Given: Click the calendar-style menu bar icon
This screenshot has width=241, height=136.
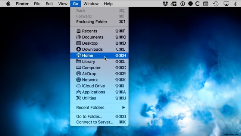Looking at the screenshot, I should (206, 4).
